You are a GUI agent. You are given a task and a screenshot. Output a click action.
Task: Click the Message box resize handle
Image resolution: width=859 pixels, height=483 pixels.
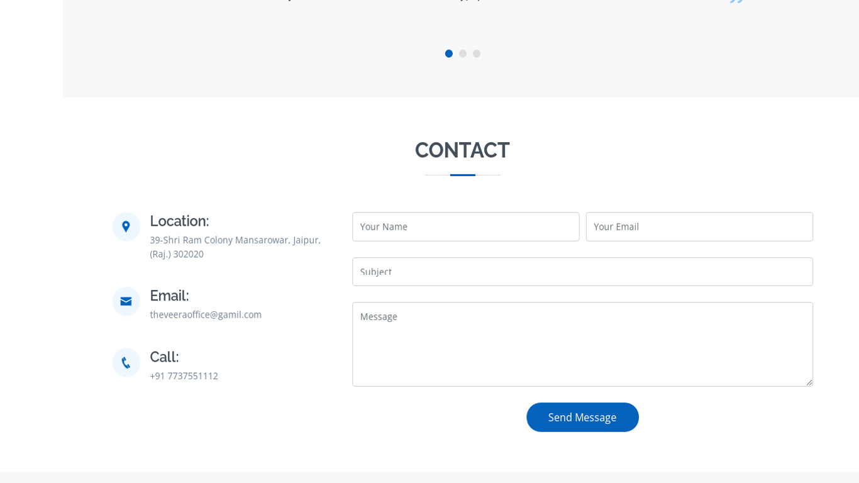tap(809, 382)
